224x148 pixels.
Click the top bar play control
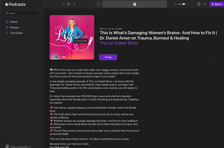pyautogui.click(x=69, y=4)
